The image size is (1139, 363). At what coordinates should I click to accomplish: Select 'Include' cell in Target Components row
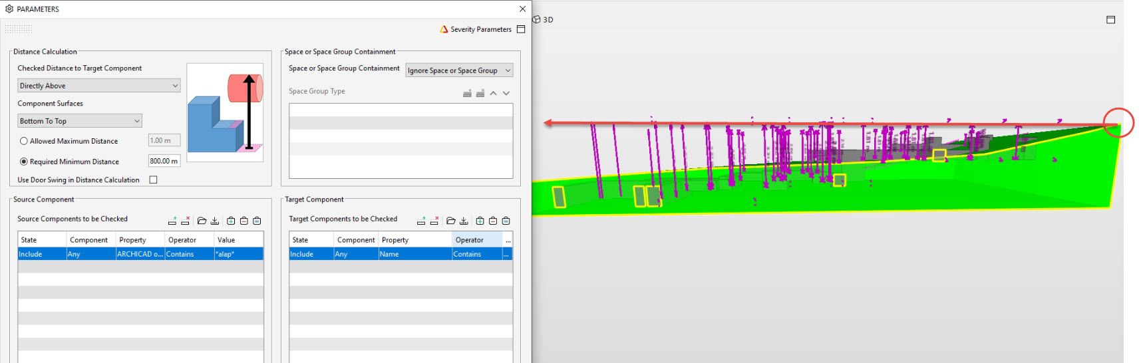pyautogui.click(x=311, y=254)
